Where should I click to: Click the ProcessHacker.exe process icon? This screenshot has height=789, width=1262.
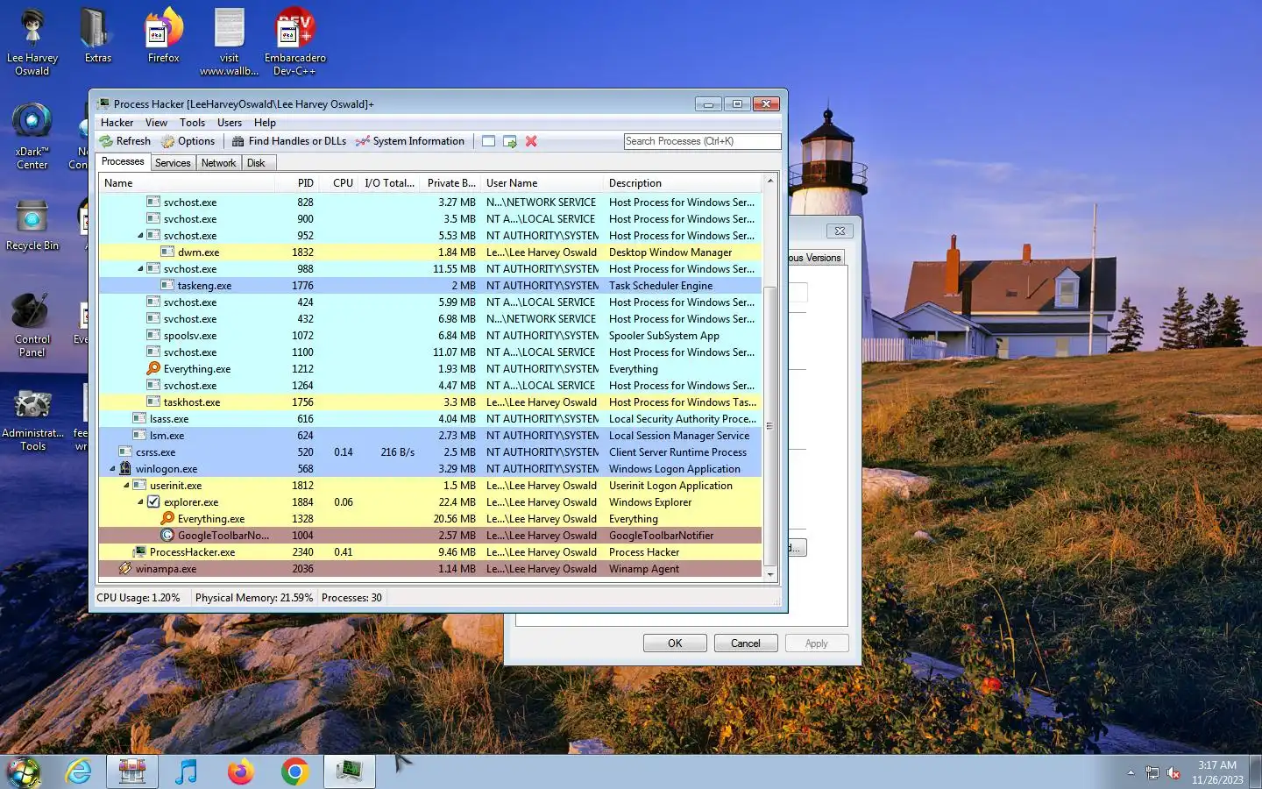click(139, 552)
